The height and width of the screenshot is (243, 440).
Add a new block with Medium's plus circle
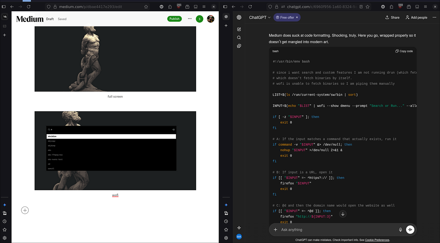click(25, 210)
